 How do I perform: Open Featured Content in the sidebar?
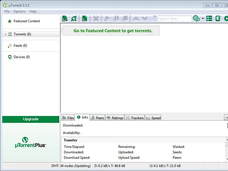(27, 21)
